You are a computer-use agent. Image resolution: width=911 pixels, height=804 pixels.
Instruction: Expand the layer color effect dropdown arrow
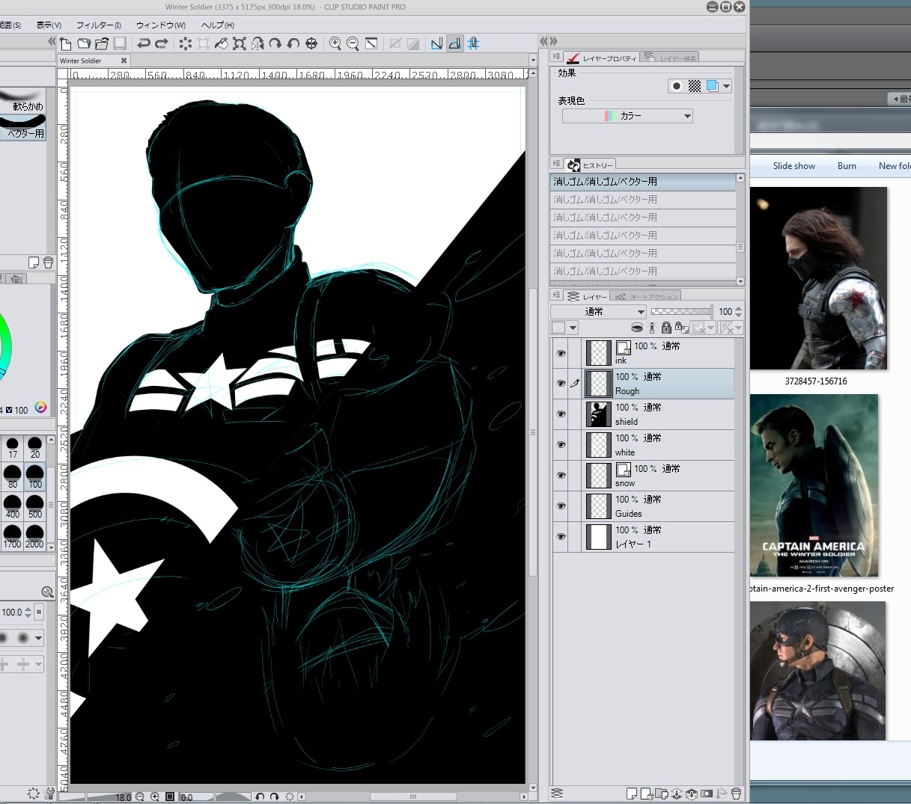tap(727, 87)
